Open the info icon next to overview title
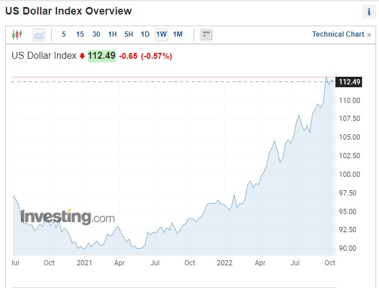 coord(369,12)
